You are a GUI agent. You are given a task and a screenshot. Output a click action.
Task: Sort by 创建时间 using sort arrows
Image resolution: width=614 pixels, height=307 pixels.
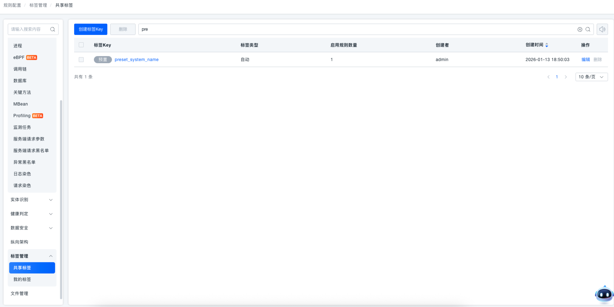tap(547, 45)
